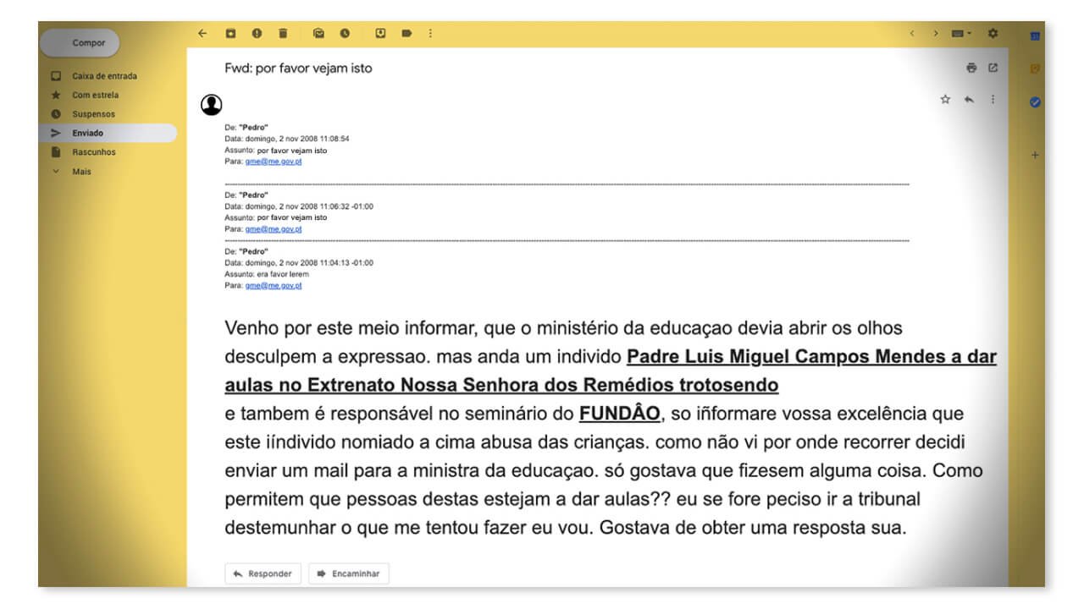Image resolution: width=1084 pixels, height=609 pixels.
Task: Click the gme@me.gov.pt link in the 11:04:13 header
Action: [x=274, y=286]
